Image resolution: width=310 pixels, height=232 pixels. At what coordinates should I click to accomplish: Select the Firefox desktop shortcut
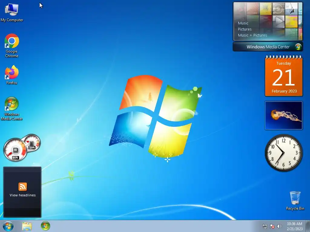click(12, 75)
